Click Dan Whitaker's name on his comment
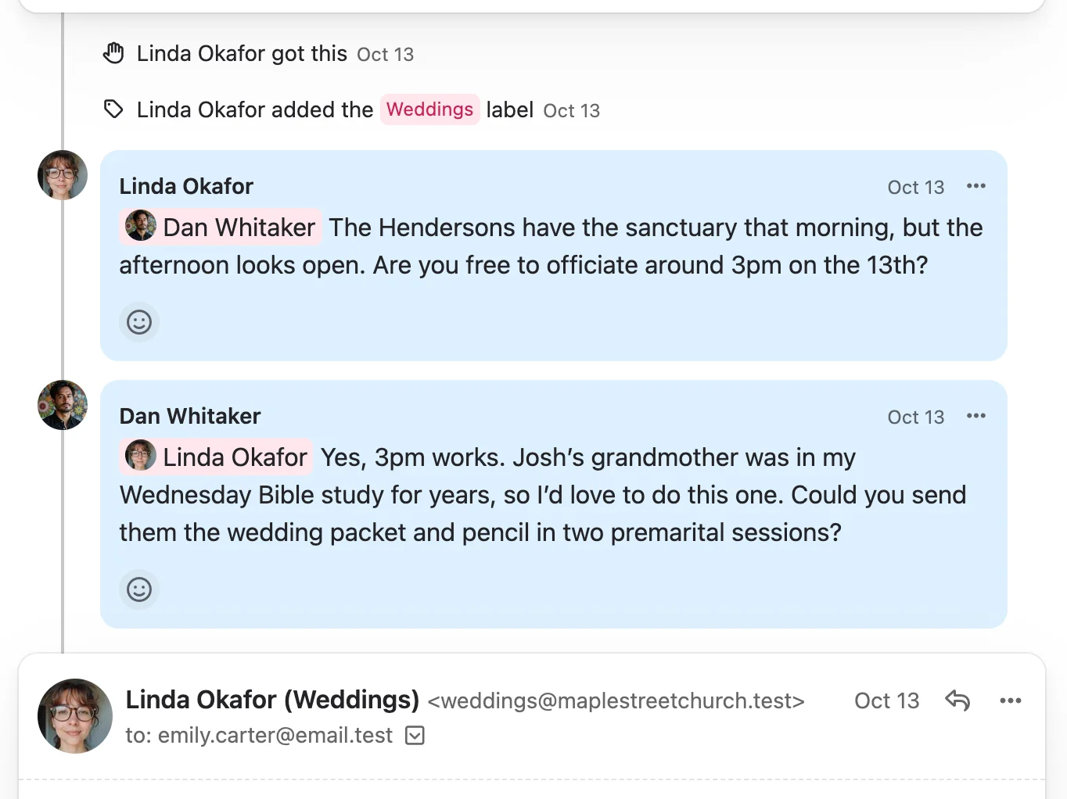 click(x=190, y=416)
